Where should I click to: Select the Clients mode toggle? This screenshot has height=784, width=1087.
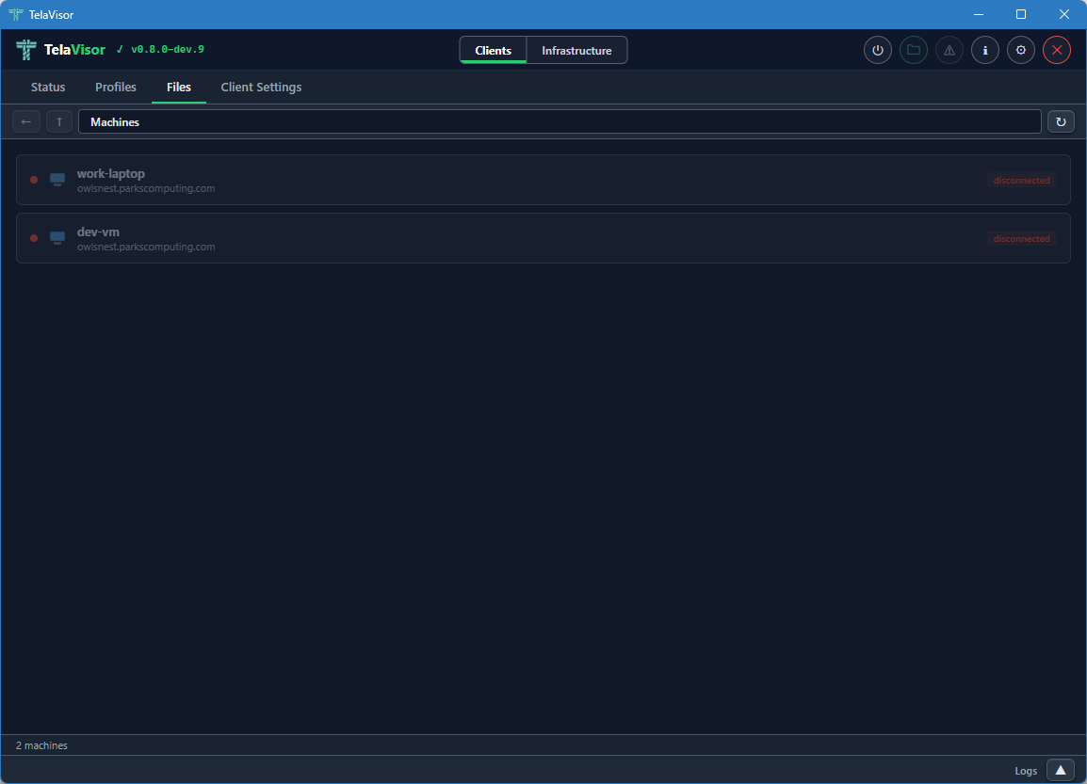(494, 51)
